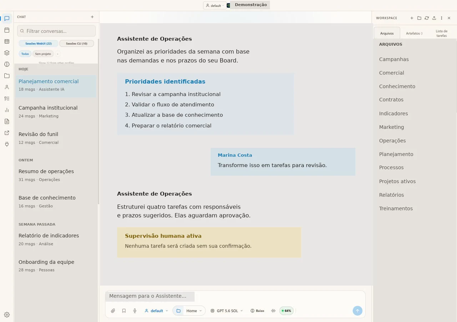Open the person profile icon in the left rail

[7, 87]
